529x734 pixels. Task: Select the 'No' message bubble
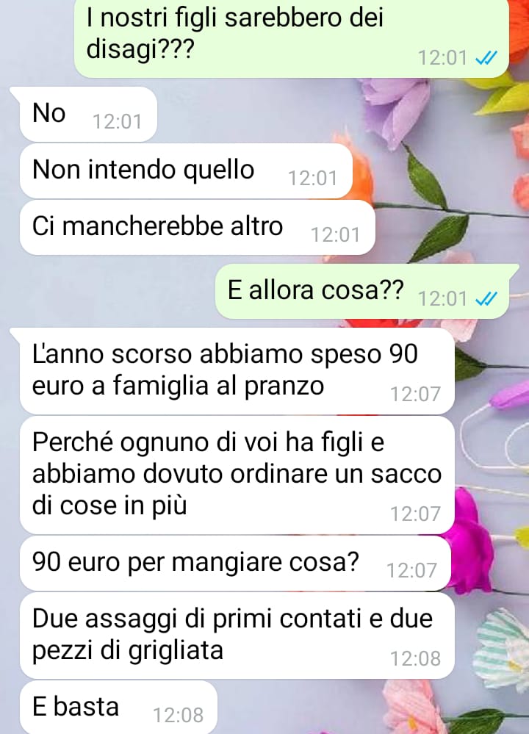[x=87, y=114]
